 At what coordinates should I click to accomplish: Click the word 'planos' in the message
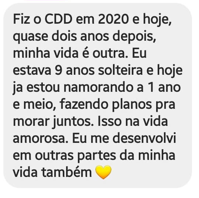point(132,105)
